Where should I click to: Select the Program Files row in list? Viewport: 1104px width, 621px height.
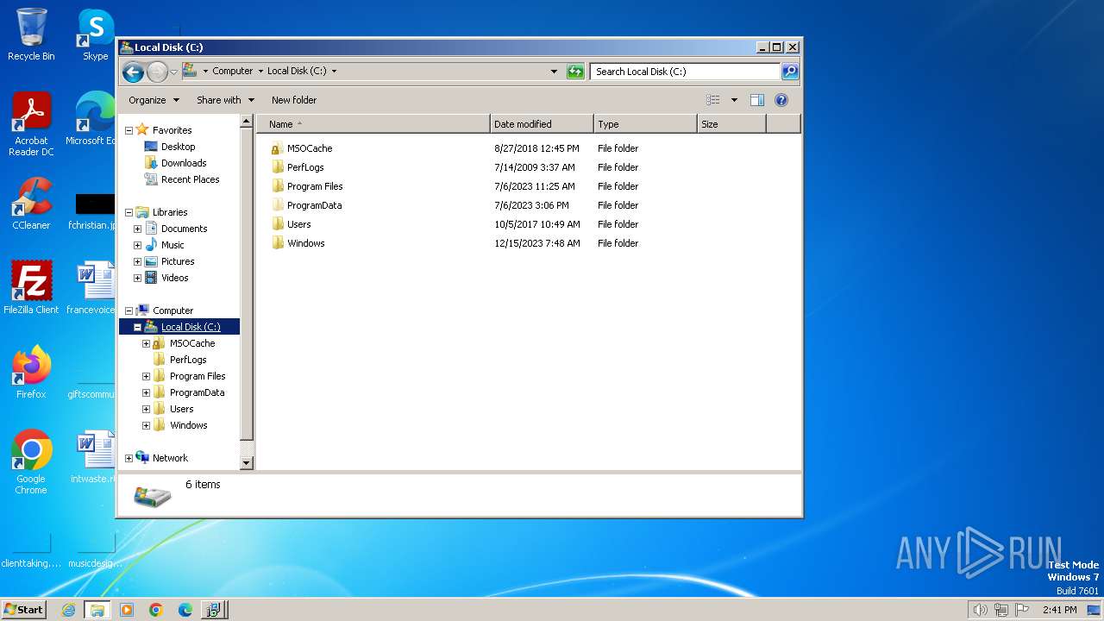click(x=315, y=186)
